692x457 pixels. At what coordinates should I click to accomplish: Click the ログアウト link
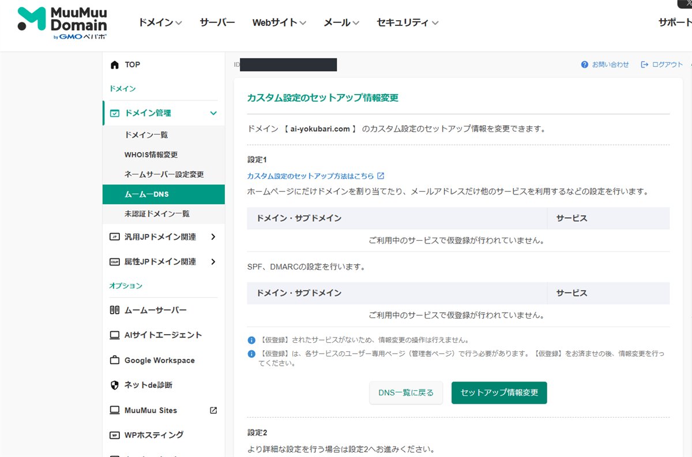668,65
